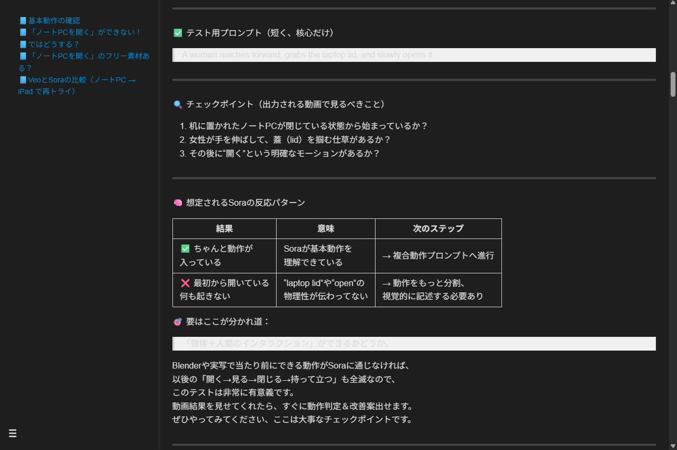Click the green checkmark emoji beside テスト用プロンプト
The width and height of the screenshot is (677, 450).
tap(178, 33)
